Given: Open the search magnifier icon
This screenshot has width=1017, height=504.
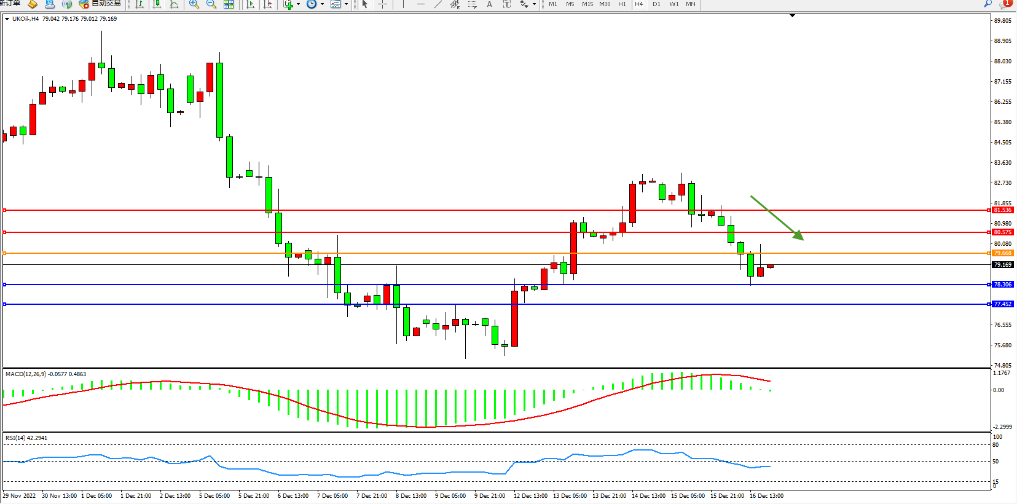Looking at the screenshot, I should [x=988, y=4].
